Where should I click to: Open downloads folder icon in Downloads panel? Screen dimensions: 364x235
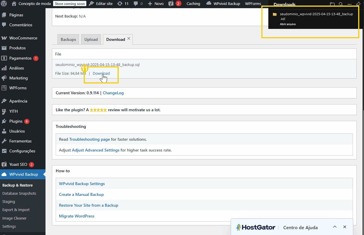tap(332, 4)
